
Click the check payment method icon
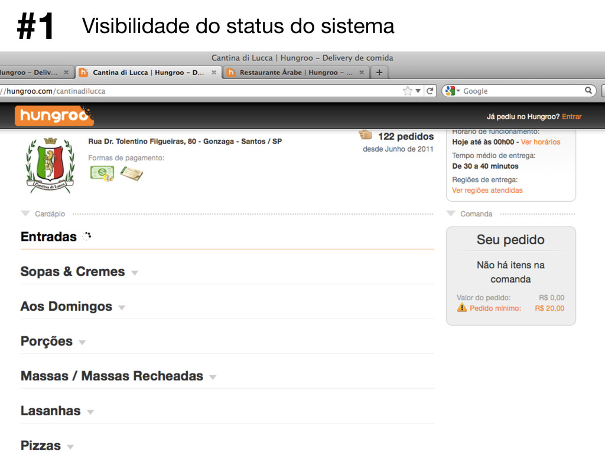point(132,173)
